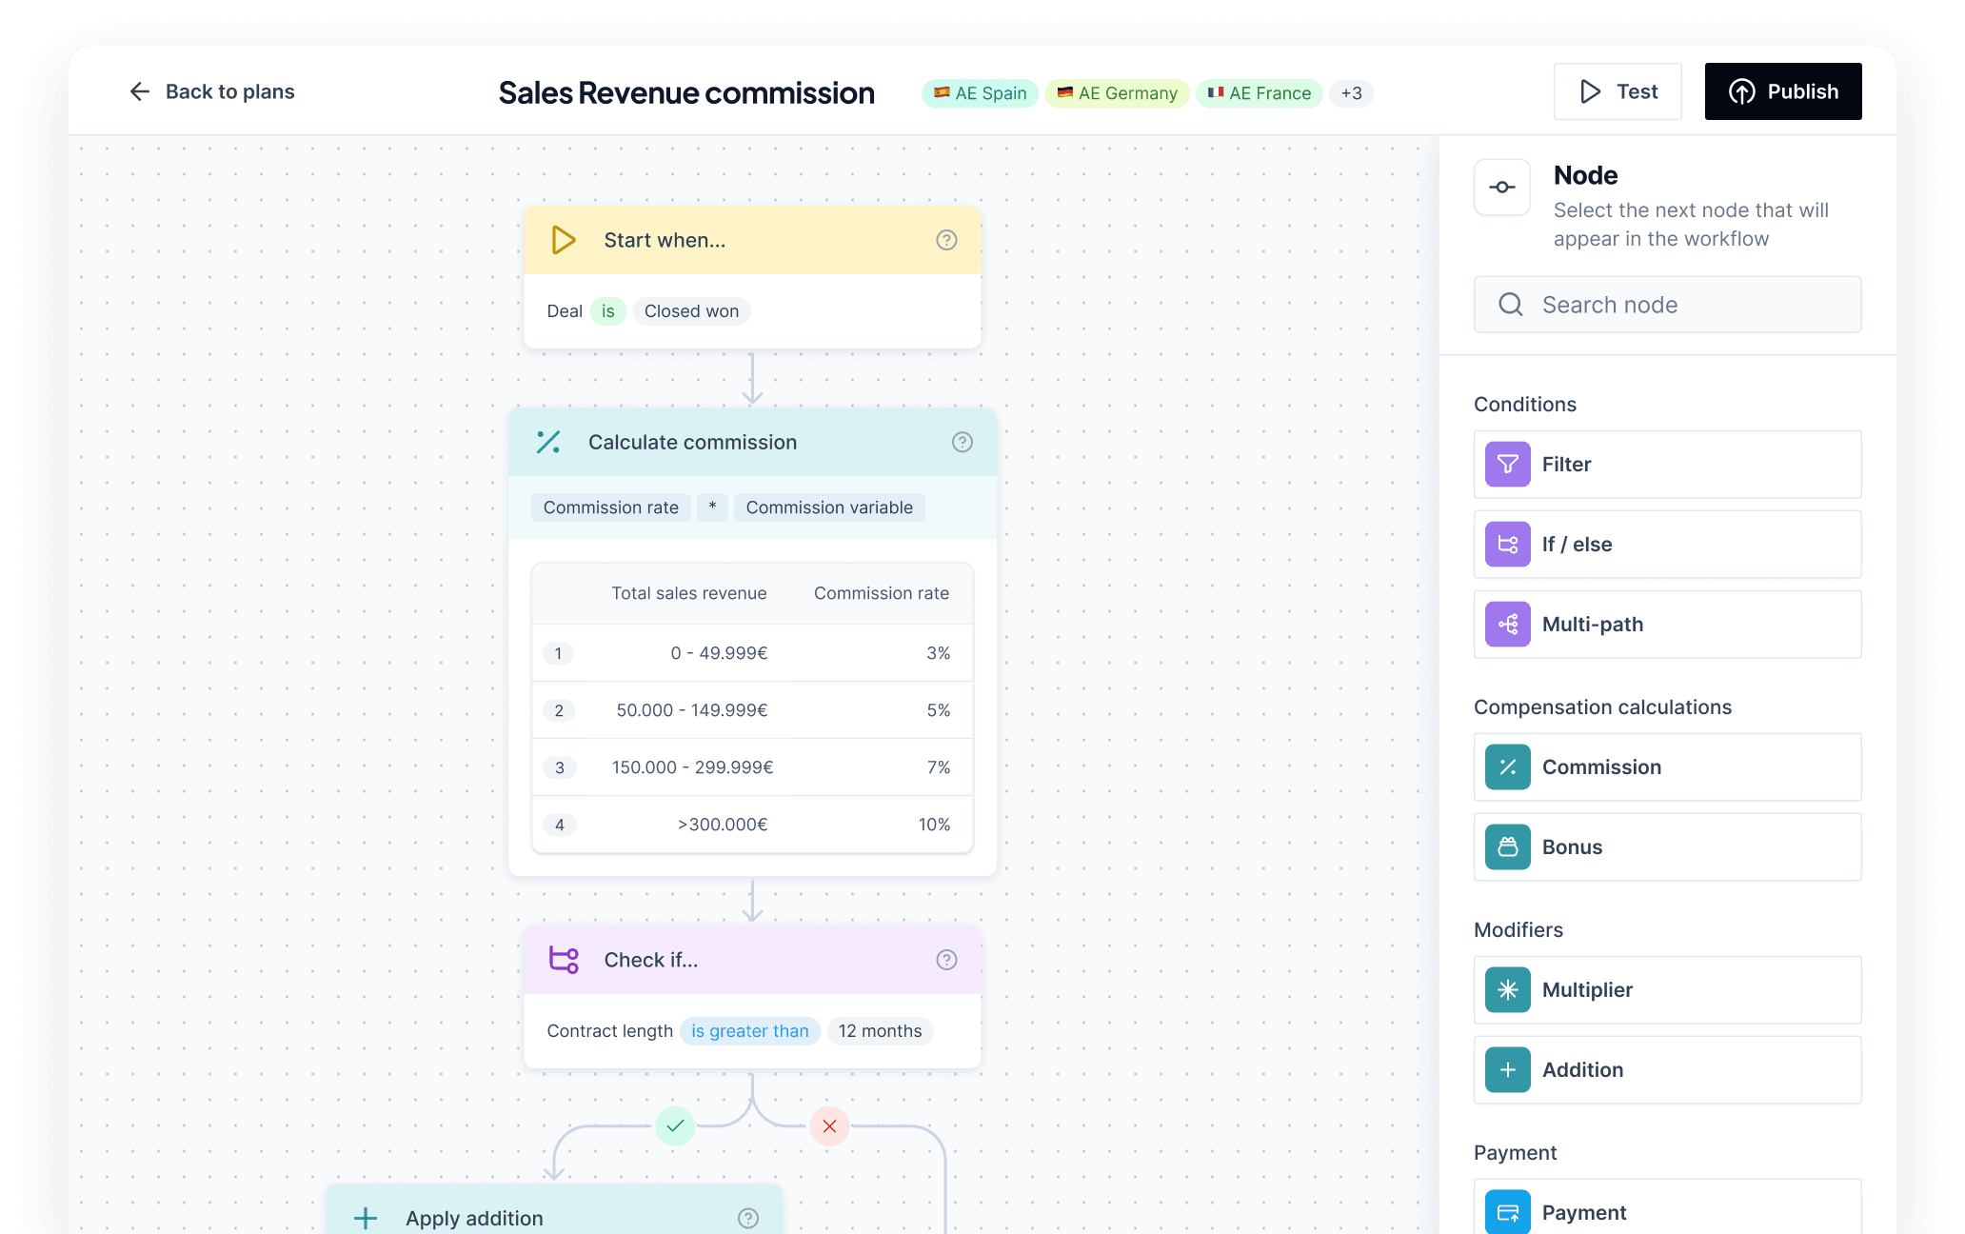The image size is (1965, 1234).
Task: Open help for Apply addition node
Action: click(748, 1218)
